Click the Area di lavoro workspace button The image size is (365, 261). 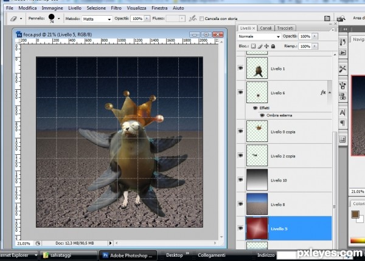359,18
